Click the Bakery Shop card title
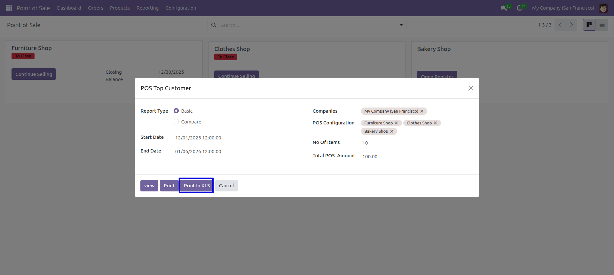Image resolution: width=614 pixels, height=275 pixels. coord(434,49)
